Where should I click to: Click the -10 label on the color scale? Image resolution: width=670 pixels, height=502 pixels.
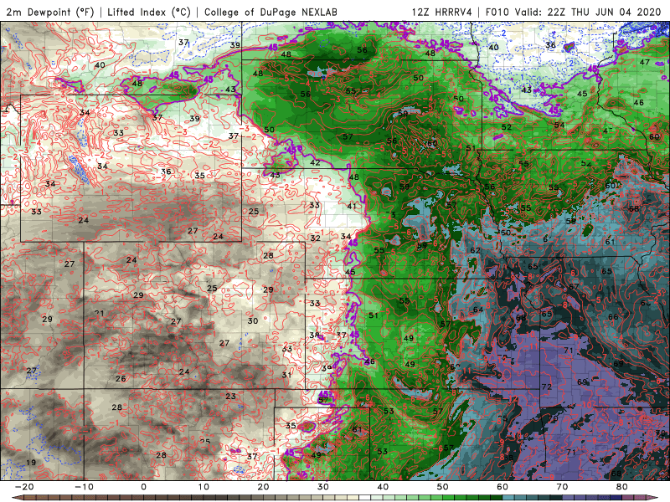pyautogui.click(x=84, y=487)
